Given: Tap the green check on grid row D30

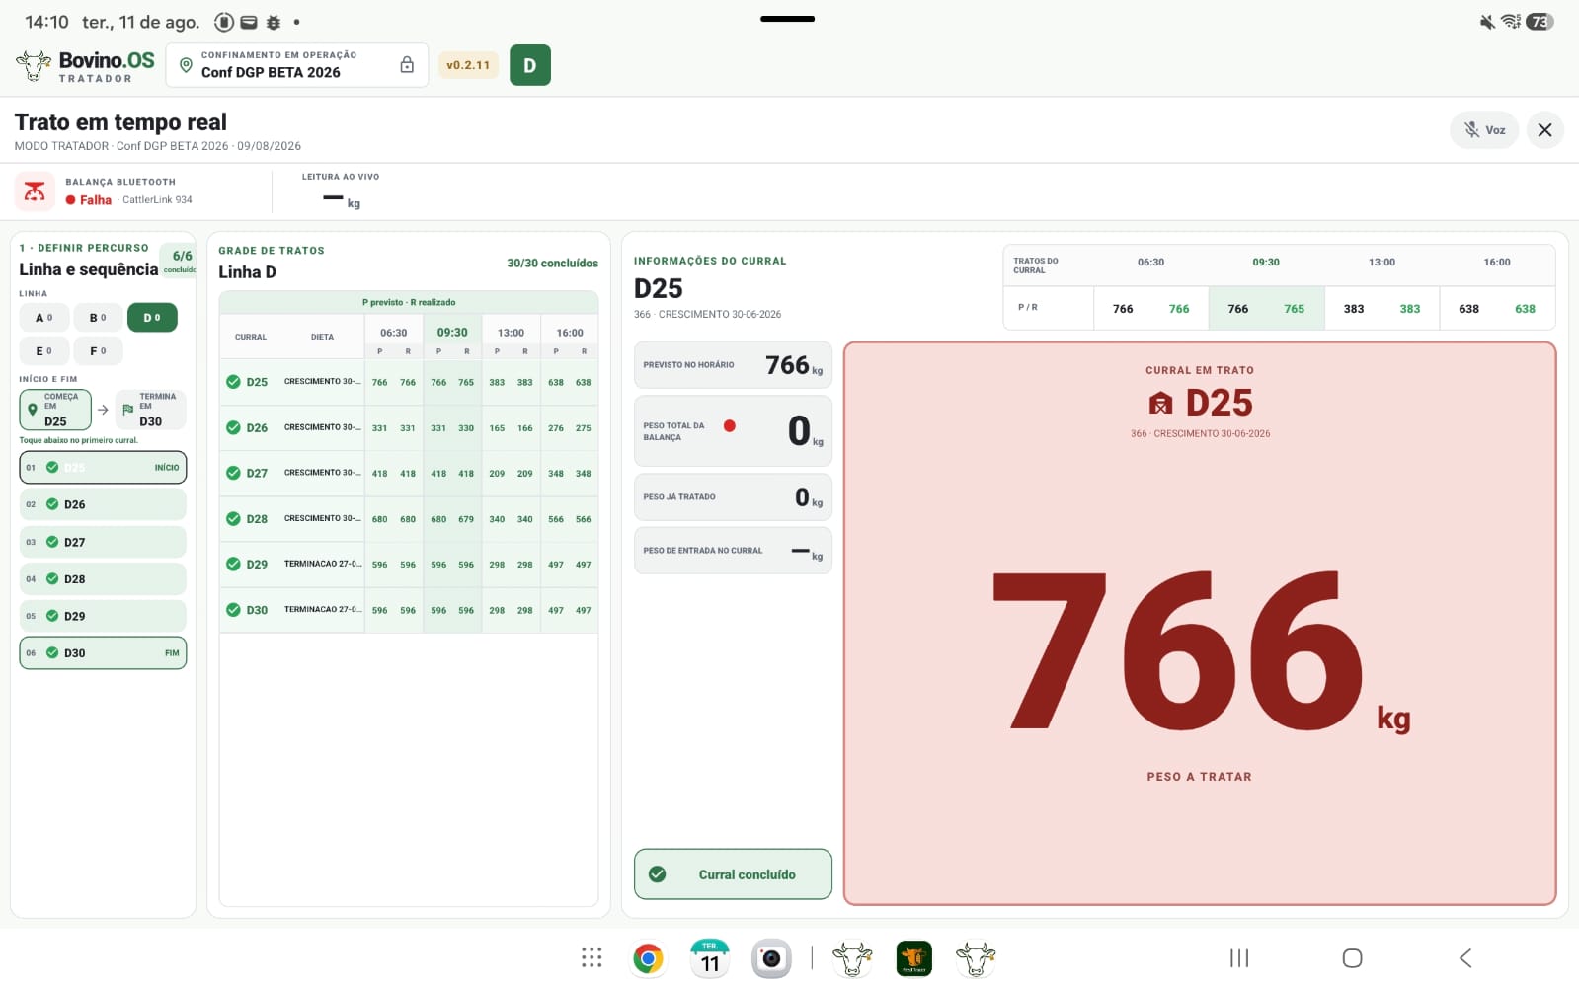Looking at the screenshot, I should [233, 610].
